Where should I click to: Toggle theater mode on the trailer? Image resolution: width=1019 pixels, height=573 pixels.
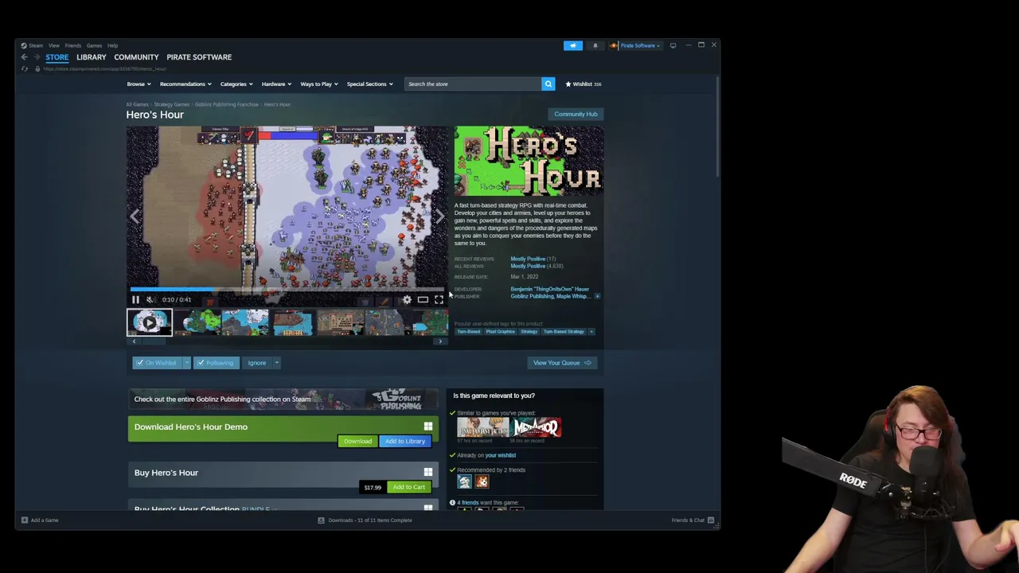click(423, 300)
